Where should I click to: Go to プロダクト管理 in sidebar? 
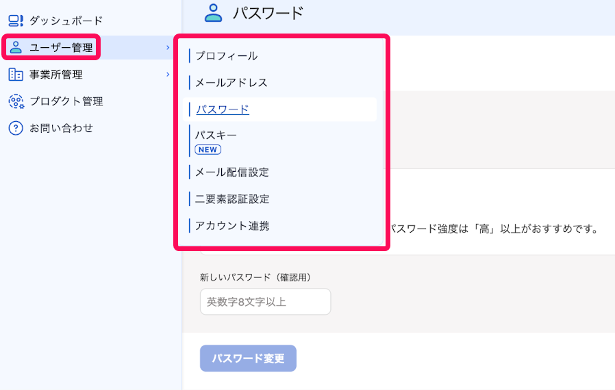pyautogui.click(x=66, y=101)
